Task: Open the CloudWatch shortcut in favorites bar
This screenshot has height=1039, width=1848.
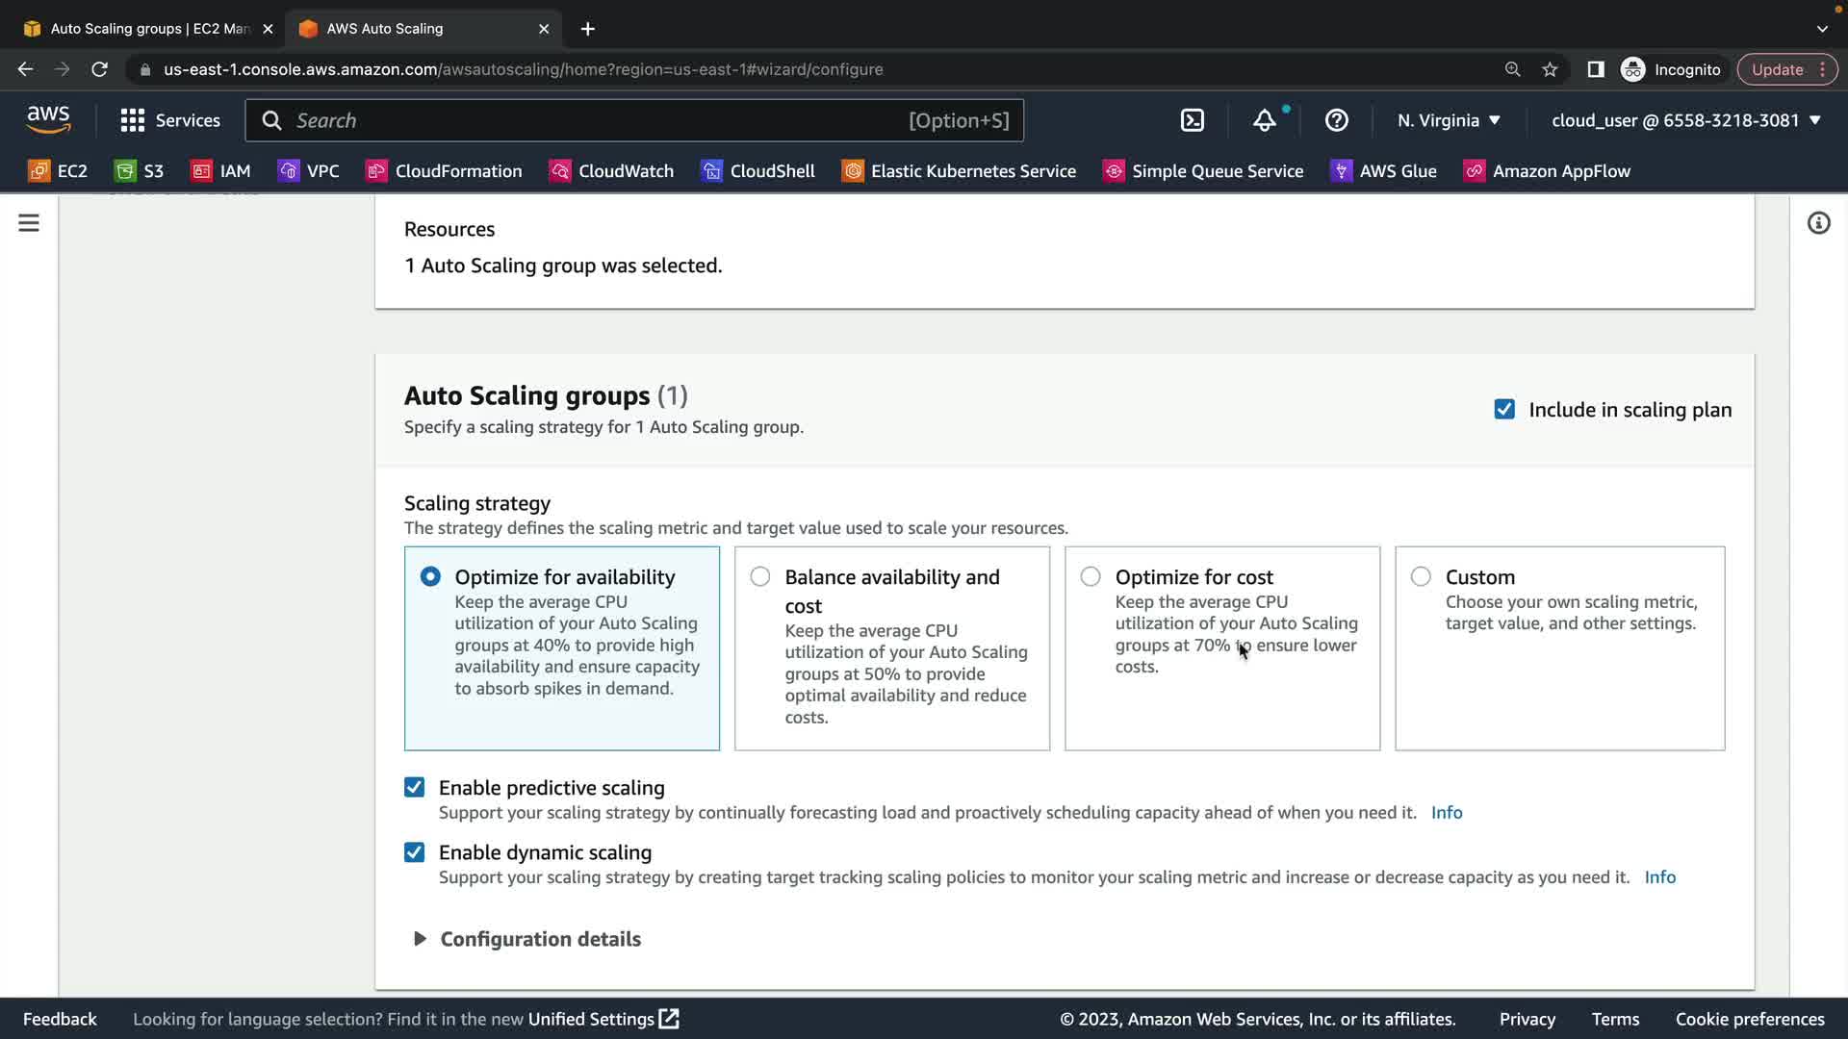Action: point(611,171)
